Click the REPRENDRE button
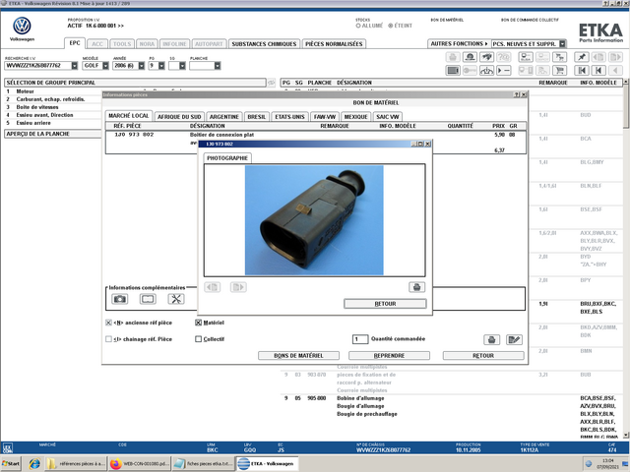This screenshot has height=472, width=630. click(390, 356)
